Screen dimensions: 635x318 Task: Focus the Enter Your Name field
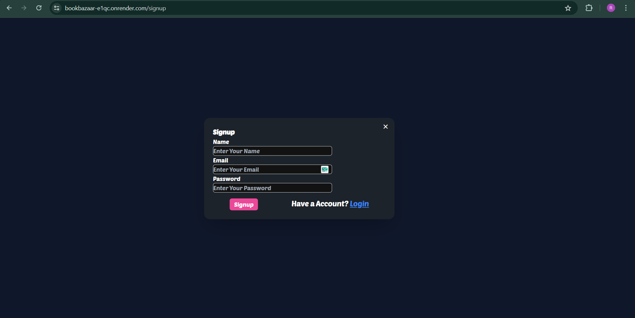pyautogui.click(x=272, y=151)
